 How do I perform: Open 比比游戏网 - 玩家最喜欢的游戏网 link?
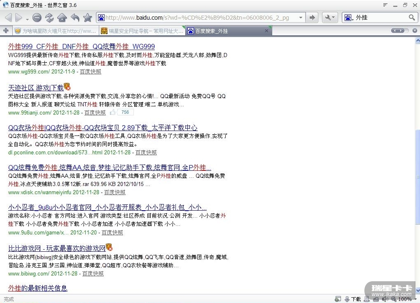pos(57,248)
